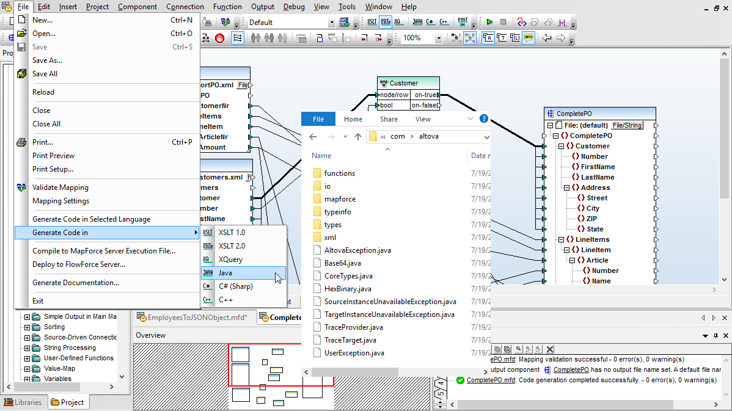Expand the Sorting folder in project tree

(27, 327)
